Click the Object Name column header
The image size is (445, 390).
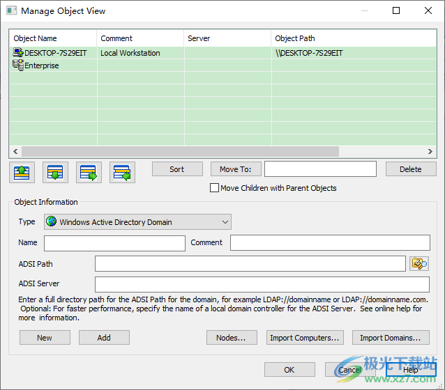(53, 38)
